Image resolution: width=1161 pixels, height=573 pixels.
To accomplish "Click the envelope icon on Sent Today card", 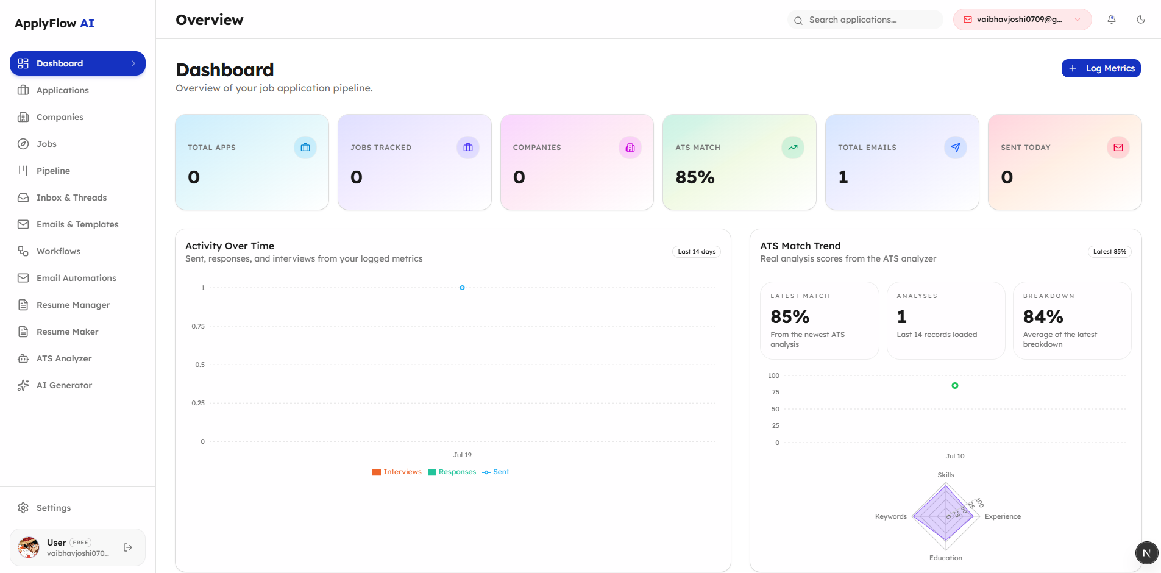I will pyautogui.click(x=1118, y=148).
